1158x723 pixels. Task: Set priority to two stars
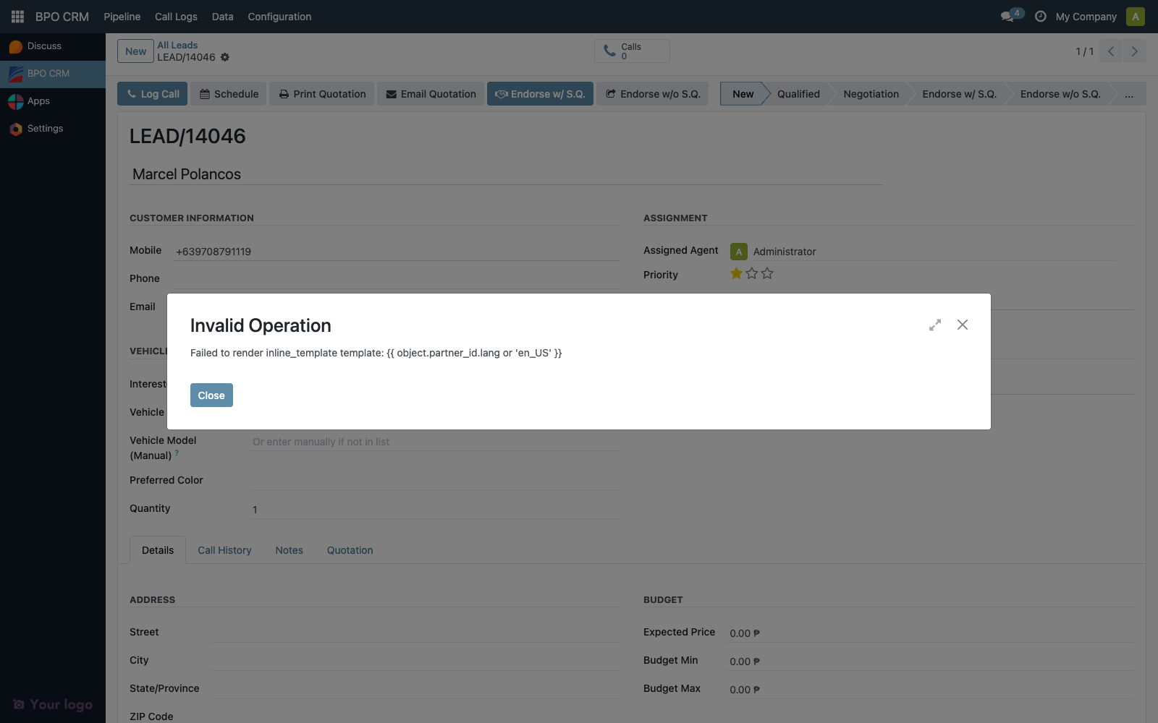(x=752, y=273)
